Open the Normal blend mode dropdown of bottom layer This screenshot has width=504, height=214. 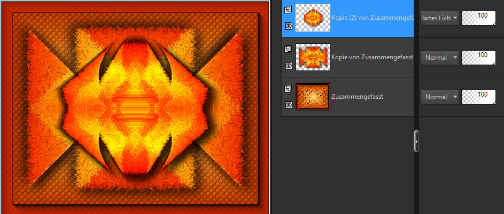[x=439, y=97]
